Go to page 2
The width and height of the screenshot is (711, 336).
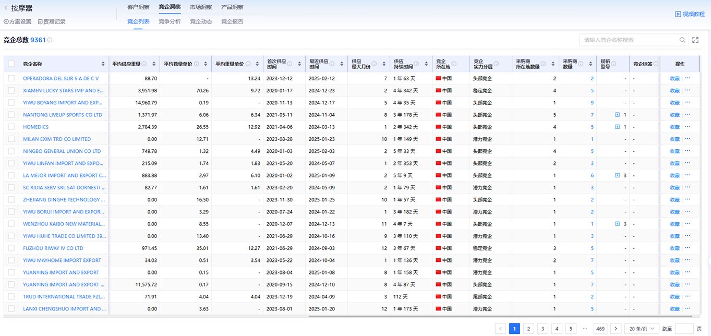(x=528, y=329)
